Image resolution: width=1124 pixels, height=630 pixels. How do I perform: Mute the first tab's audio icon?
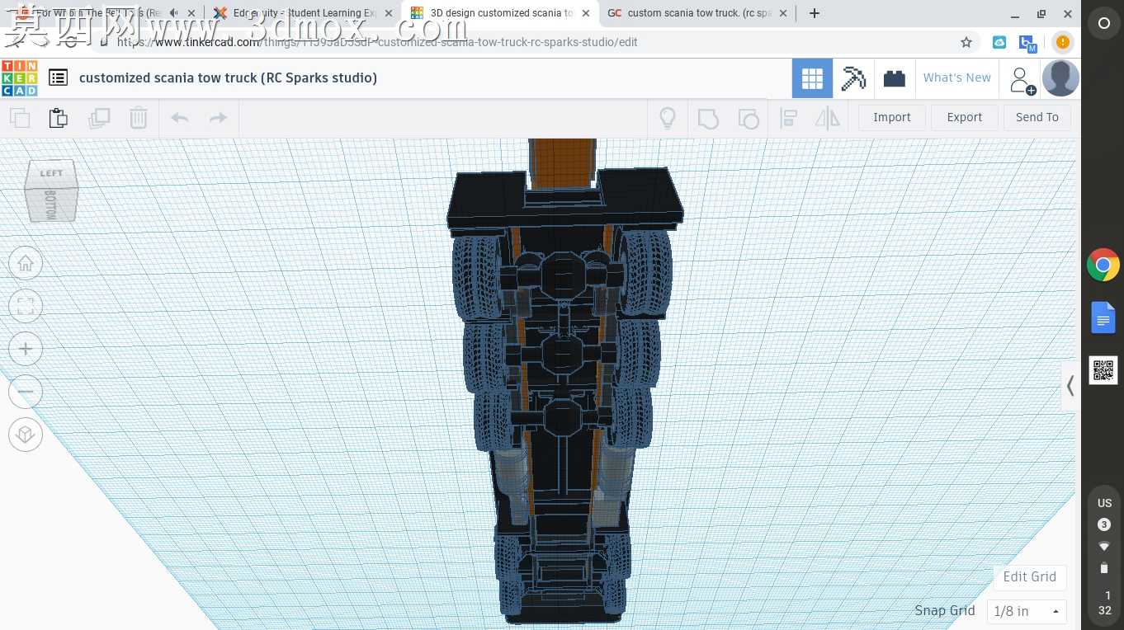click(x=173, y=13)
